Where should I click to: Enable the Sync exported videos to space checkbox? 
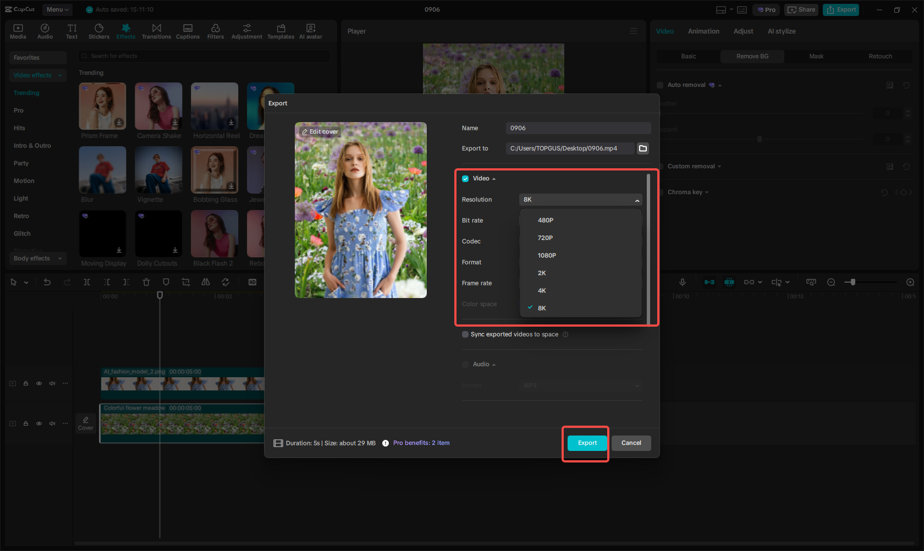click(465, 334)
